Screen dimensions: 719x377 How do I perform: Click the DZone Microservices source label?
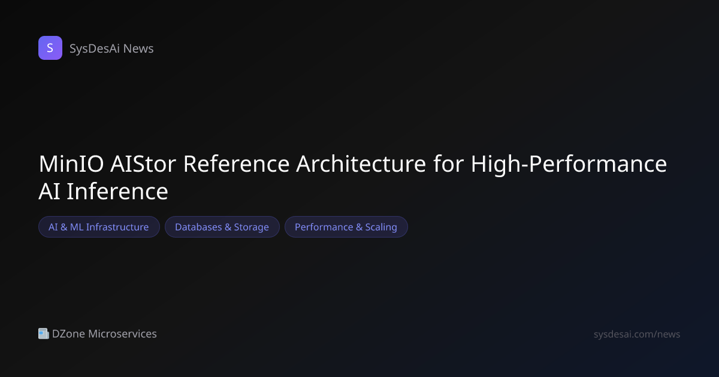coord(104,334)
